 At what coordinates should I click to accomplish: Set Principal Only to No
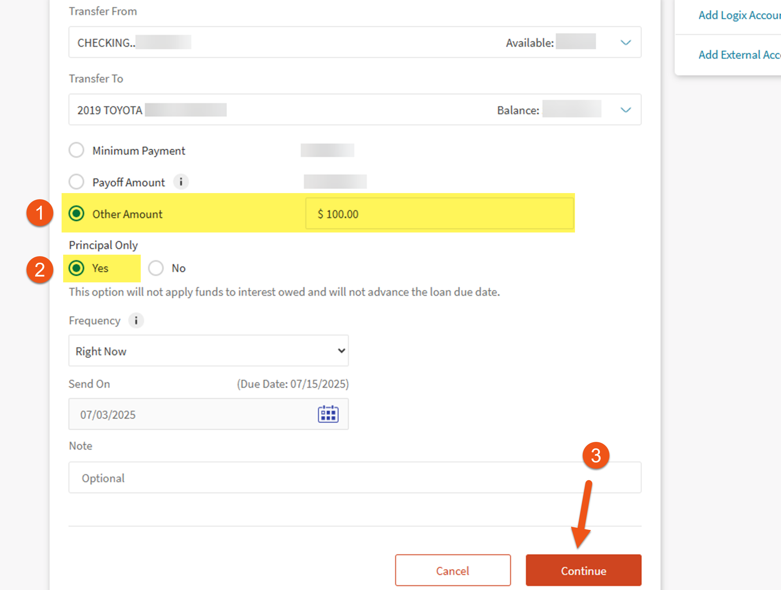(156, 268)
